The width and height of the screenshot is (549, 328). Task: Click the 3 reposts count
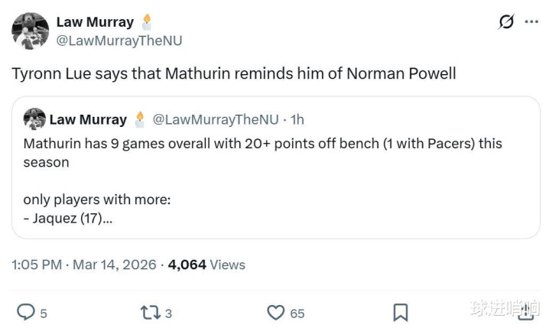[x=168, y=313]
